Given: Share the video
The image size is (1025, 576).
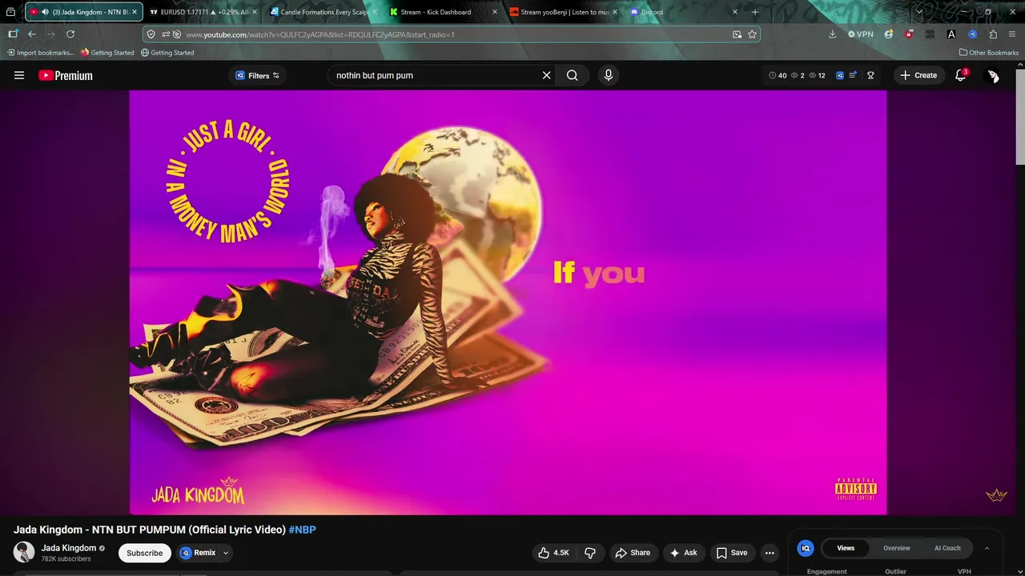Looking at the screenshot, I should coord(633,553).
